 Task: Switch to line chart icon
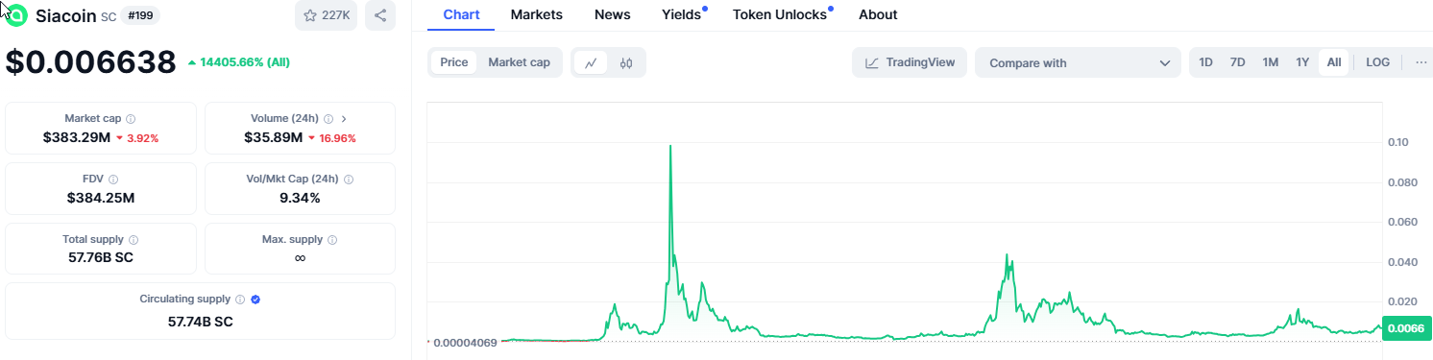[591, 62]
